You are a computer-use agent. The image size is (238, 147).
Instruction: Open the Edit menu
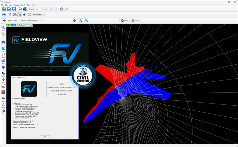pos(6,5)
